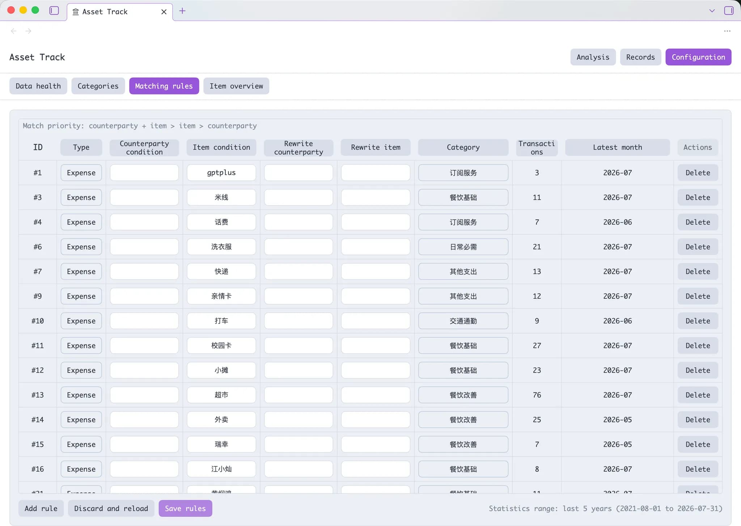Image resolution: width=741 pixels, height=526 pixels.
Task: Open the tab list chevron
Action: click(712, 11)
